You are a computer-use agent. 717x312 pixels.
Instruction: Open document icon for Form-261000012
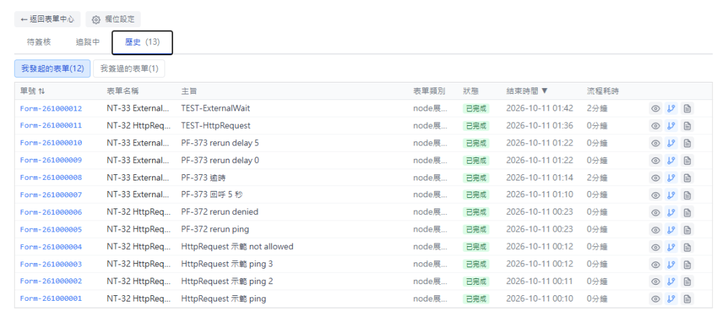(687, 108)
